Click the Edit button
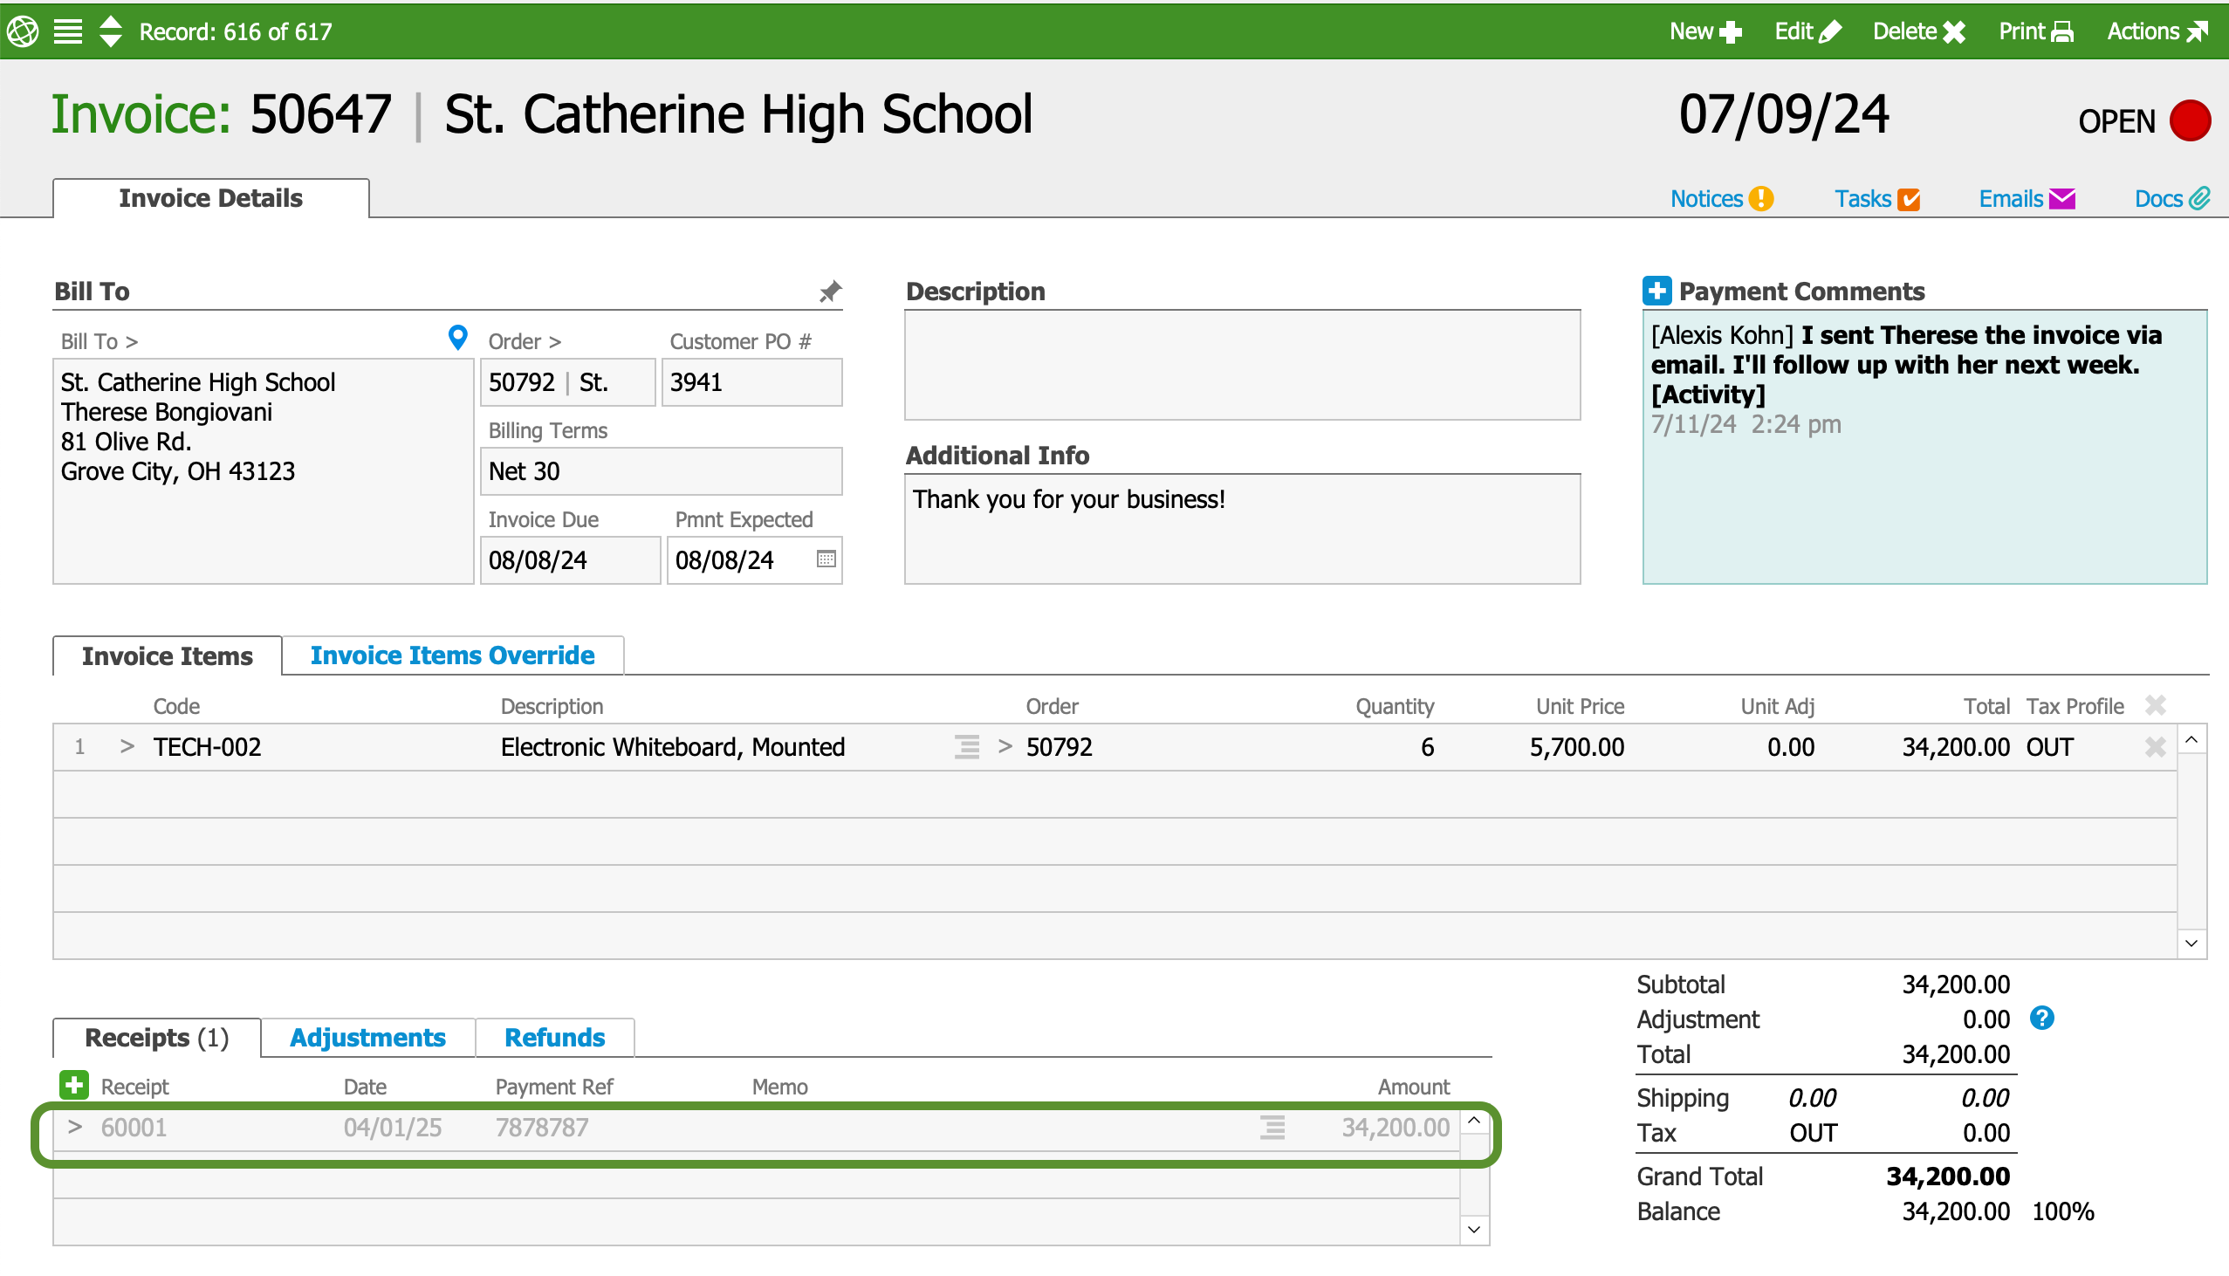2229x1276 pixels. pos(1807,31)
